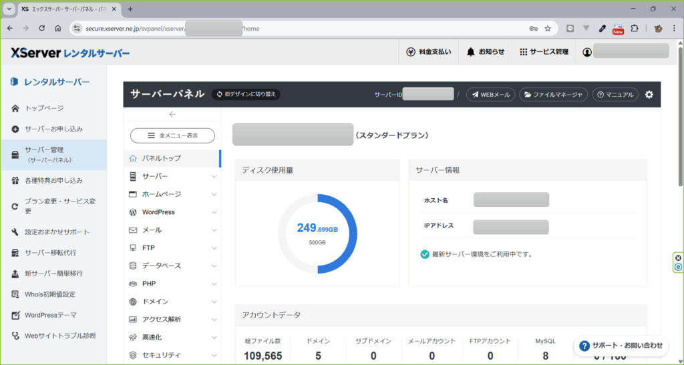Expand the ホームページ menu chevron
The height and width of the screenshot is (365, 684).
point(214,194)
